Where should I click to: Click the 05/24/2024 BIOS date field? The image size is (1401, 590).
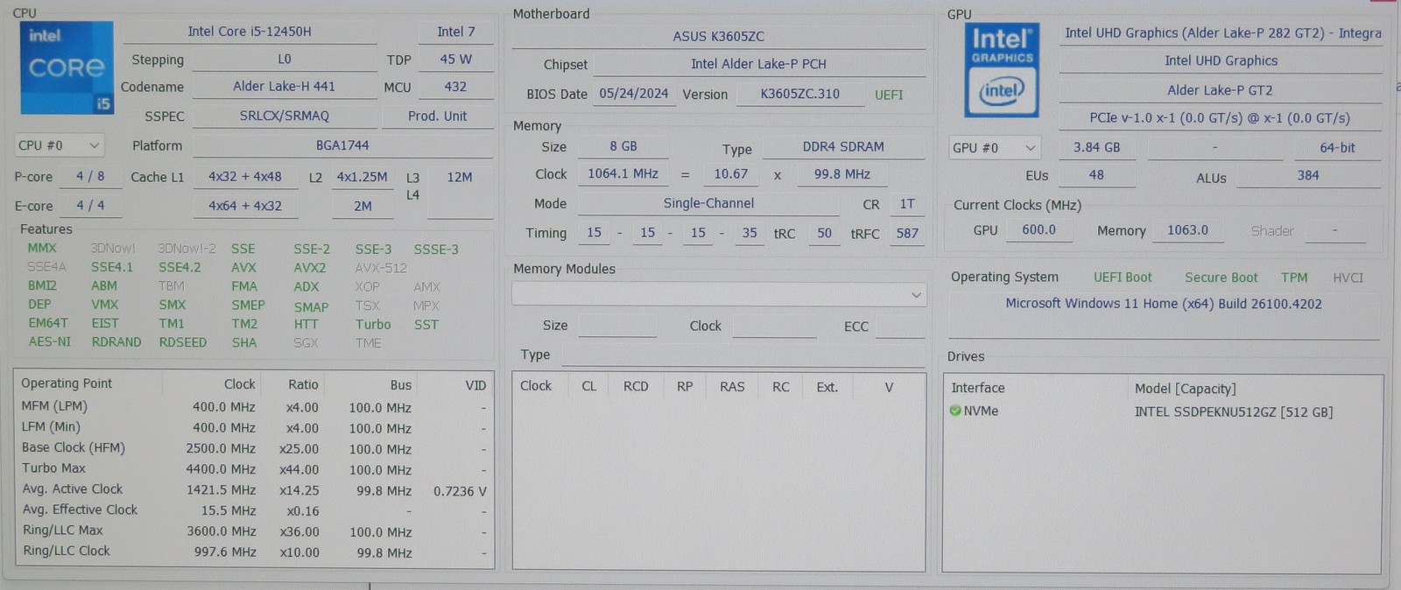point(634,94)
